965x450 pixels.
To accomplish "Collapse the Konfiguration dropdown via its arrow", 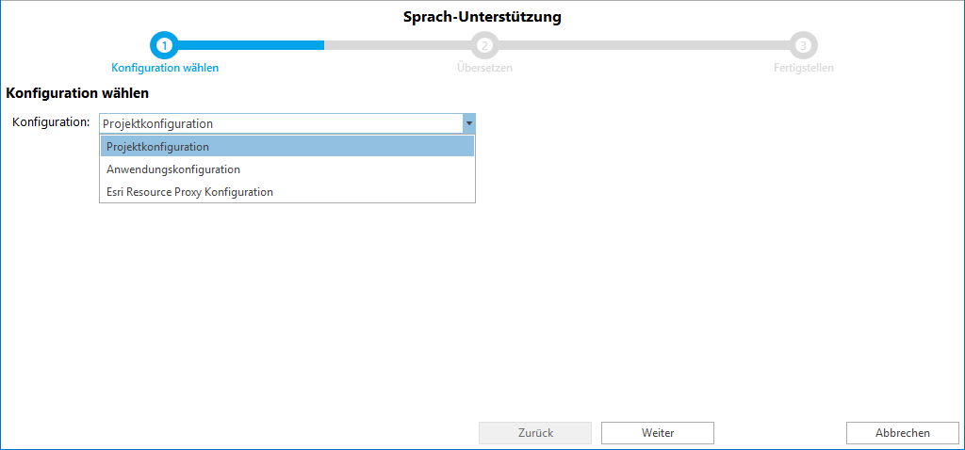I will 468,123.
